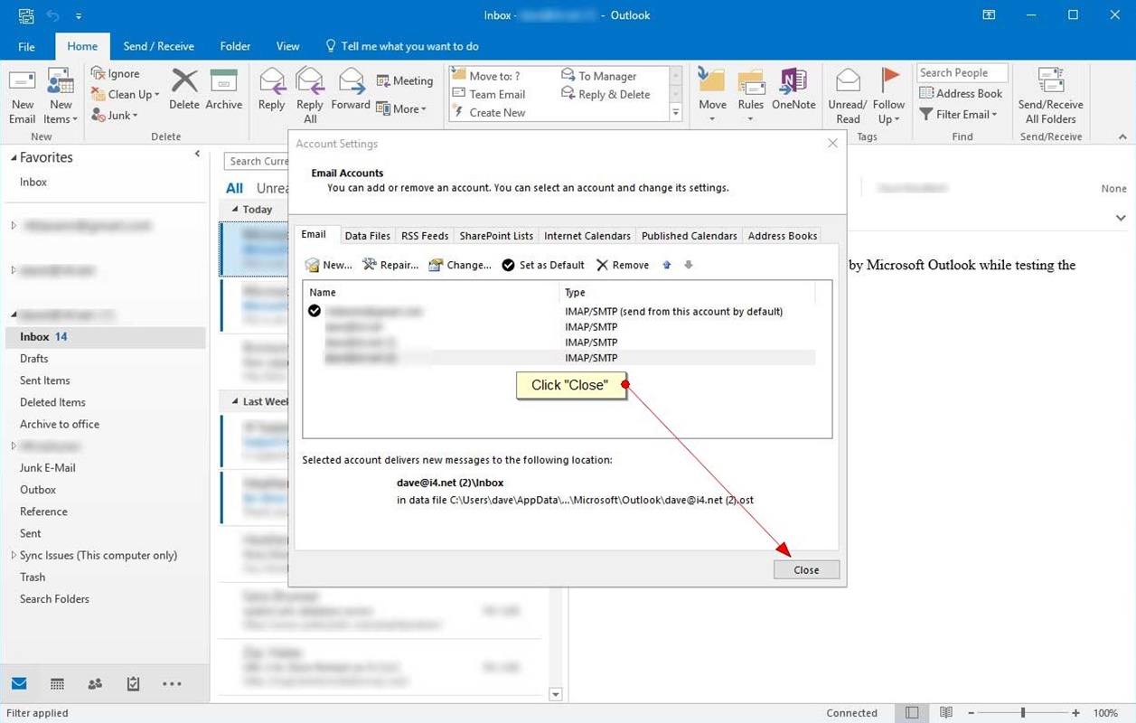Use the To Manager quick step
This screenshot has width=1136, height=723.
pyautogui.click(x=599, y=76)
